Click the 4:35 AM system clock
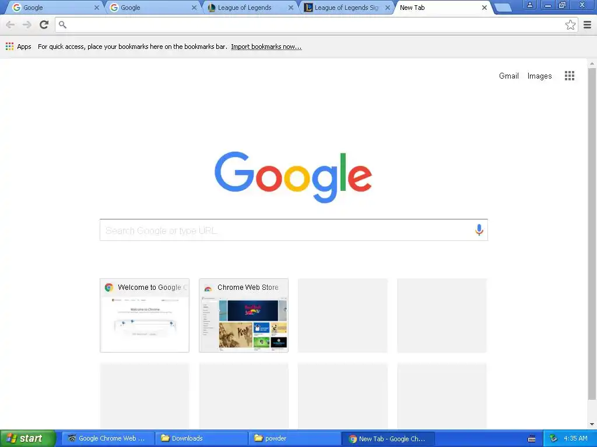The height and width of the screenshot is (447, 597). [575, 439]
